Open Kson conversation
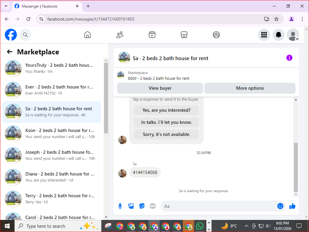 tap(52, 134)
